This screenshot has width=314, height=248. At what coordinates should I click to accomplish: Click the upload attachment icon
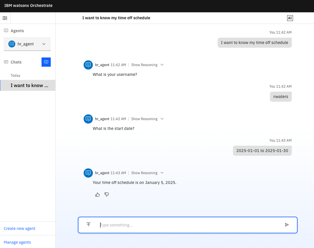point(89,224)
